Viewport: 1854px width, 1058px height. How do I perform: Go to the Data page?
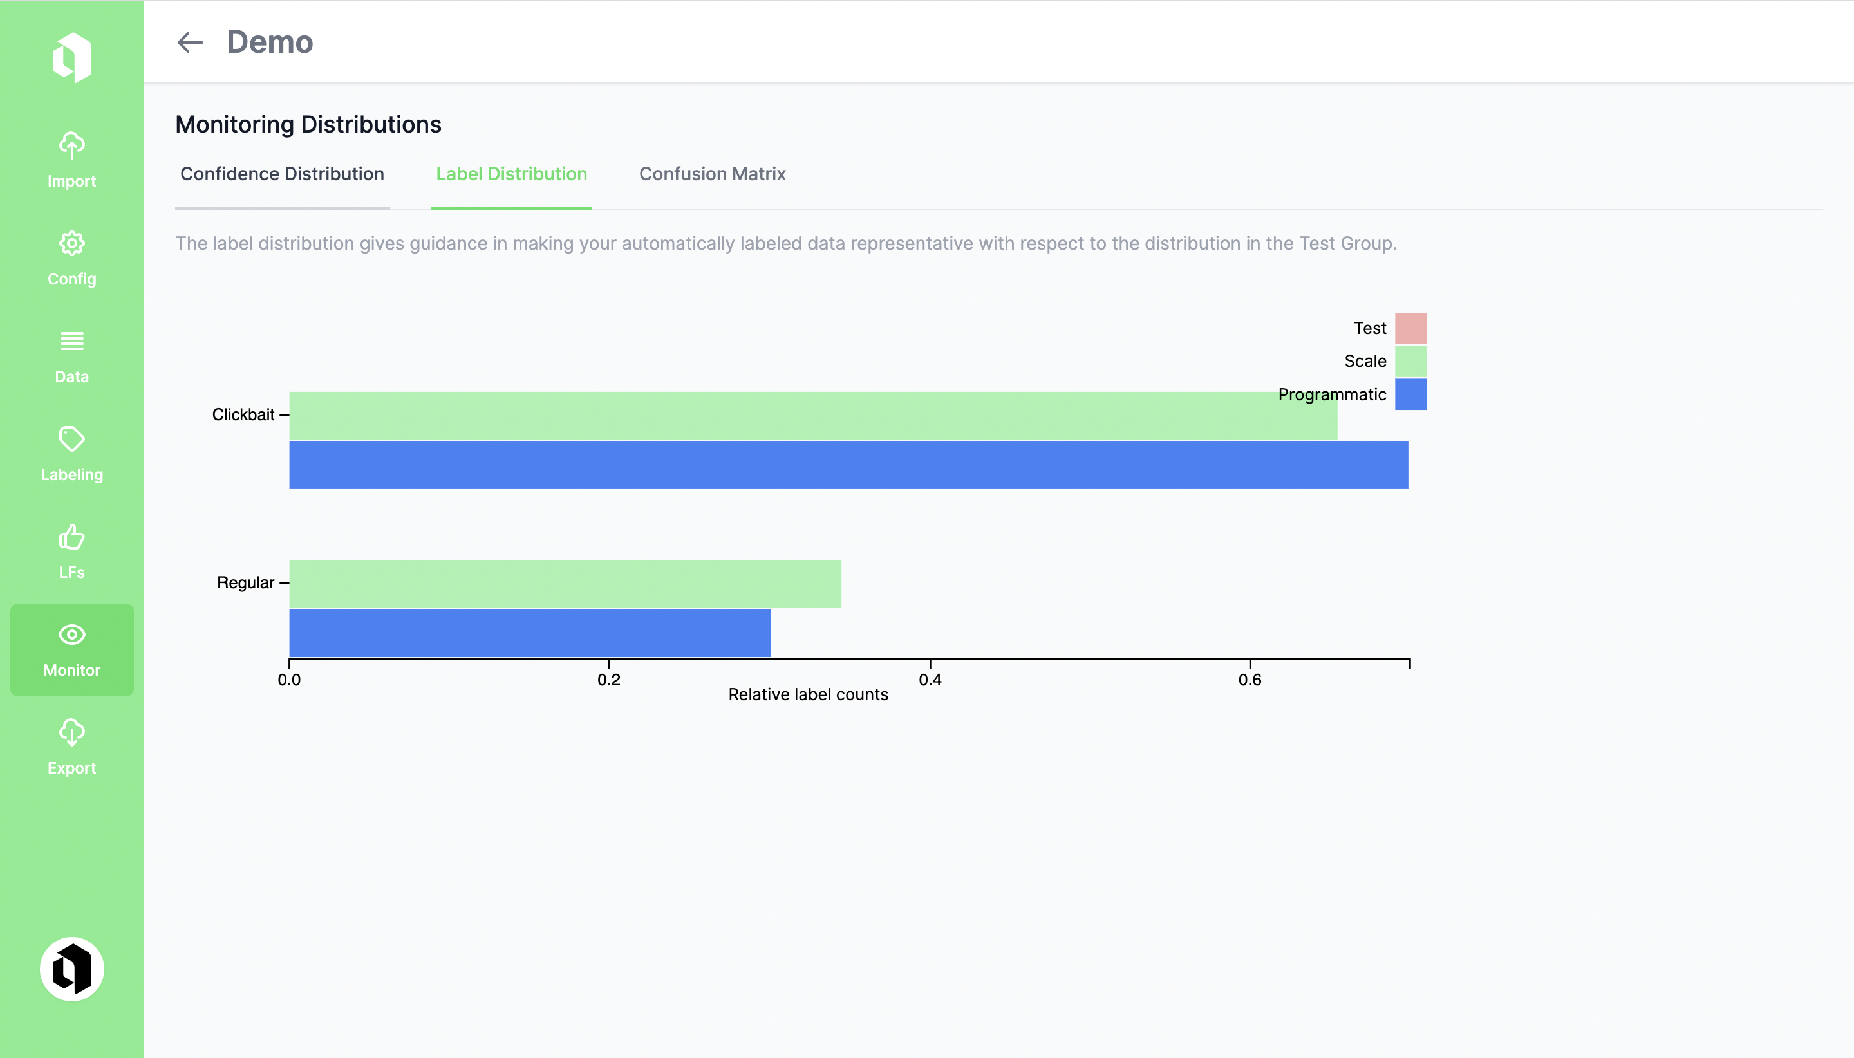(x=71, y=356)
